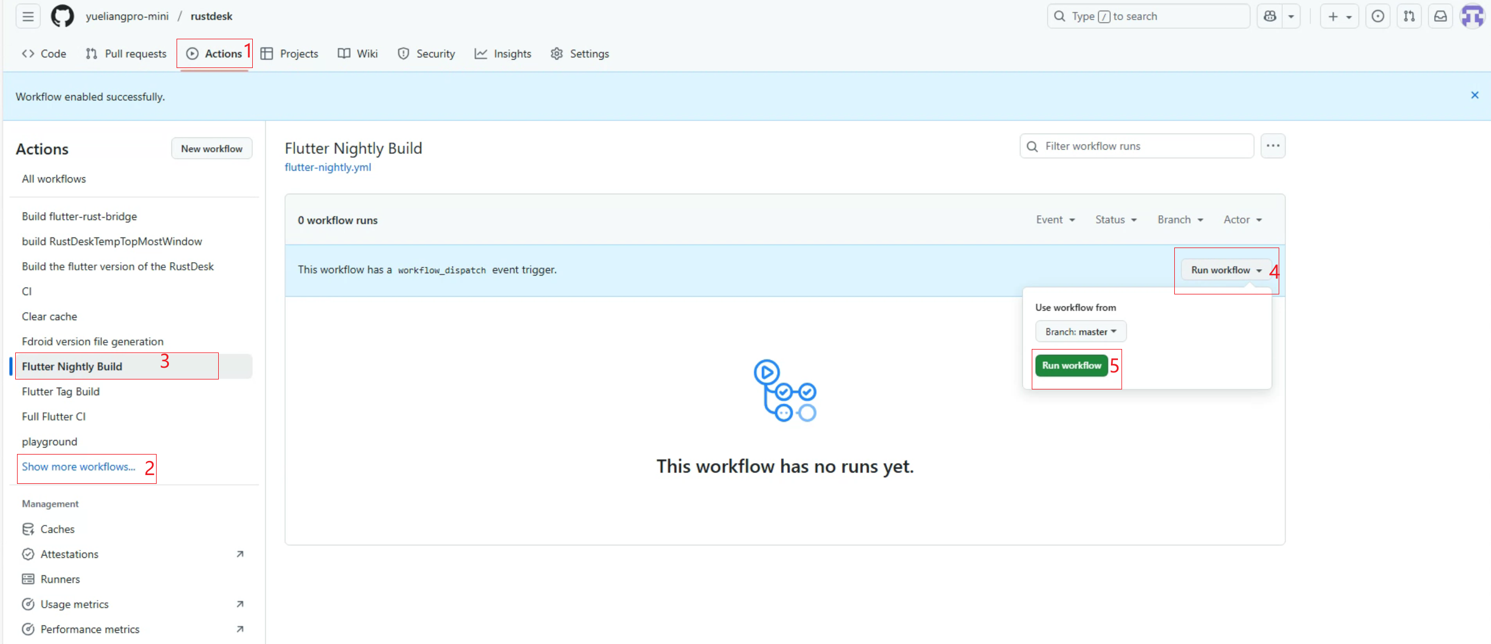Dismiss the workflow enabled banner
This screenshot has height=644, width=1491.
pyautogui.click(x=1475, y=96)
